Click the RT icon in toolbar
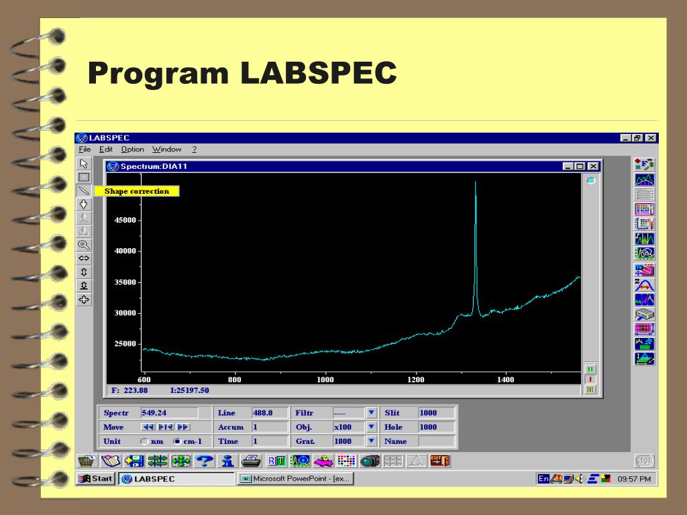This screenshot has height=515, width=687. click(x=276, y=461)
